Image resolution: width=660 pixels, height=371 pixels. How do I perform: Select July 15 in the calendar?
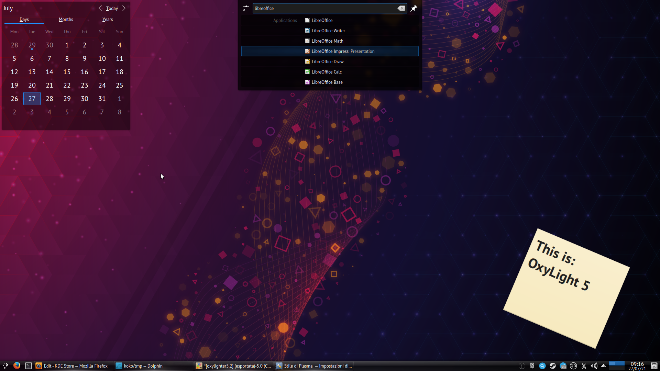click(x=67, y=72)
